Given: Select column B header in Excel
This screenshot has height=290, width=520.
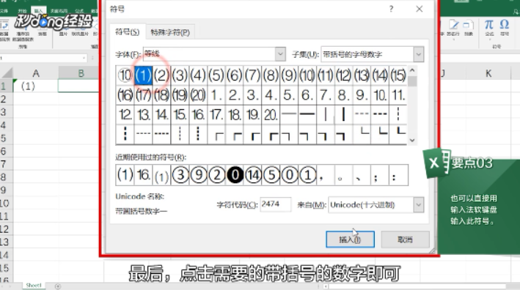Looking at the screenshot, I should tap(81, 73).
